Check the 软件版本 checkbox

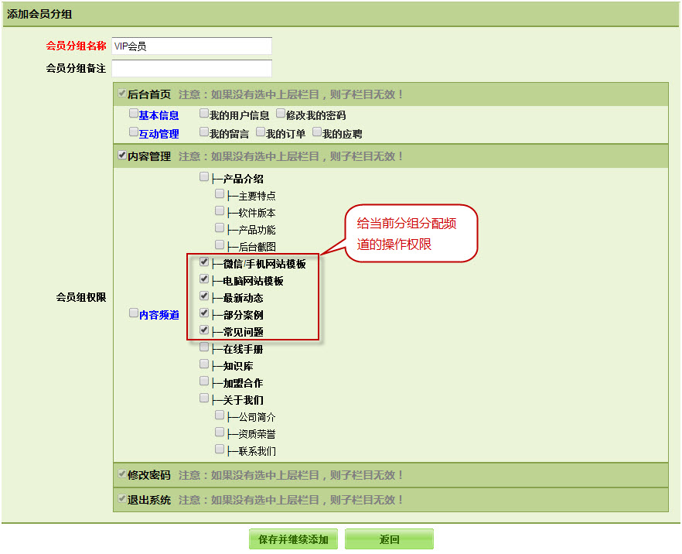[x=220, y=211]
